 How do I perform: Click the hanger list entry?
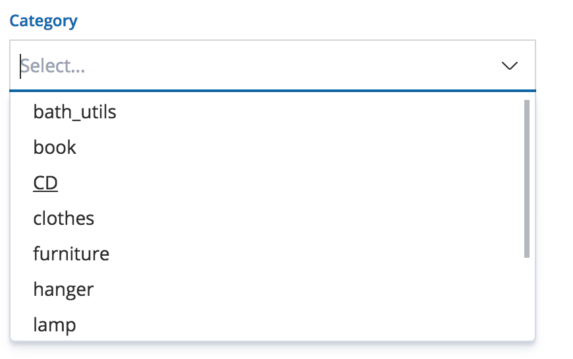(64, 289)
